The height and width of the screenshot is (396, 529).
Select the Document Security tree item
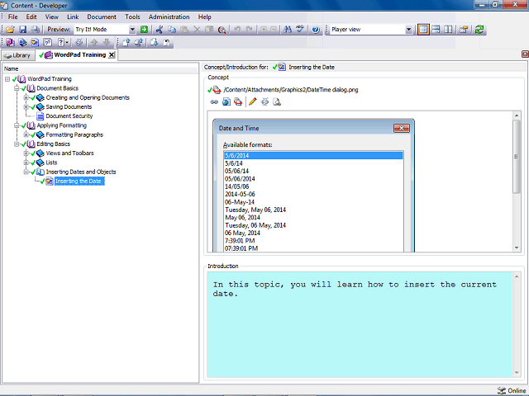[69, 116]
